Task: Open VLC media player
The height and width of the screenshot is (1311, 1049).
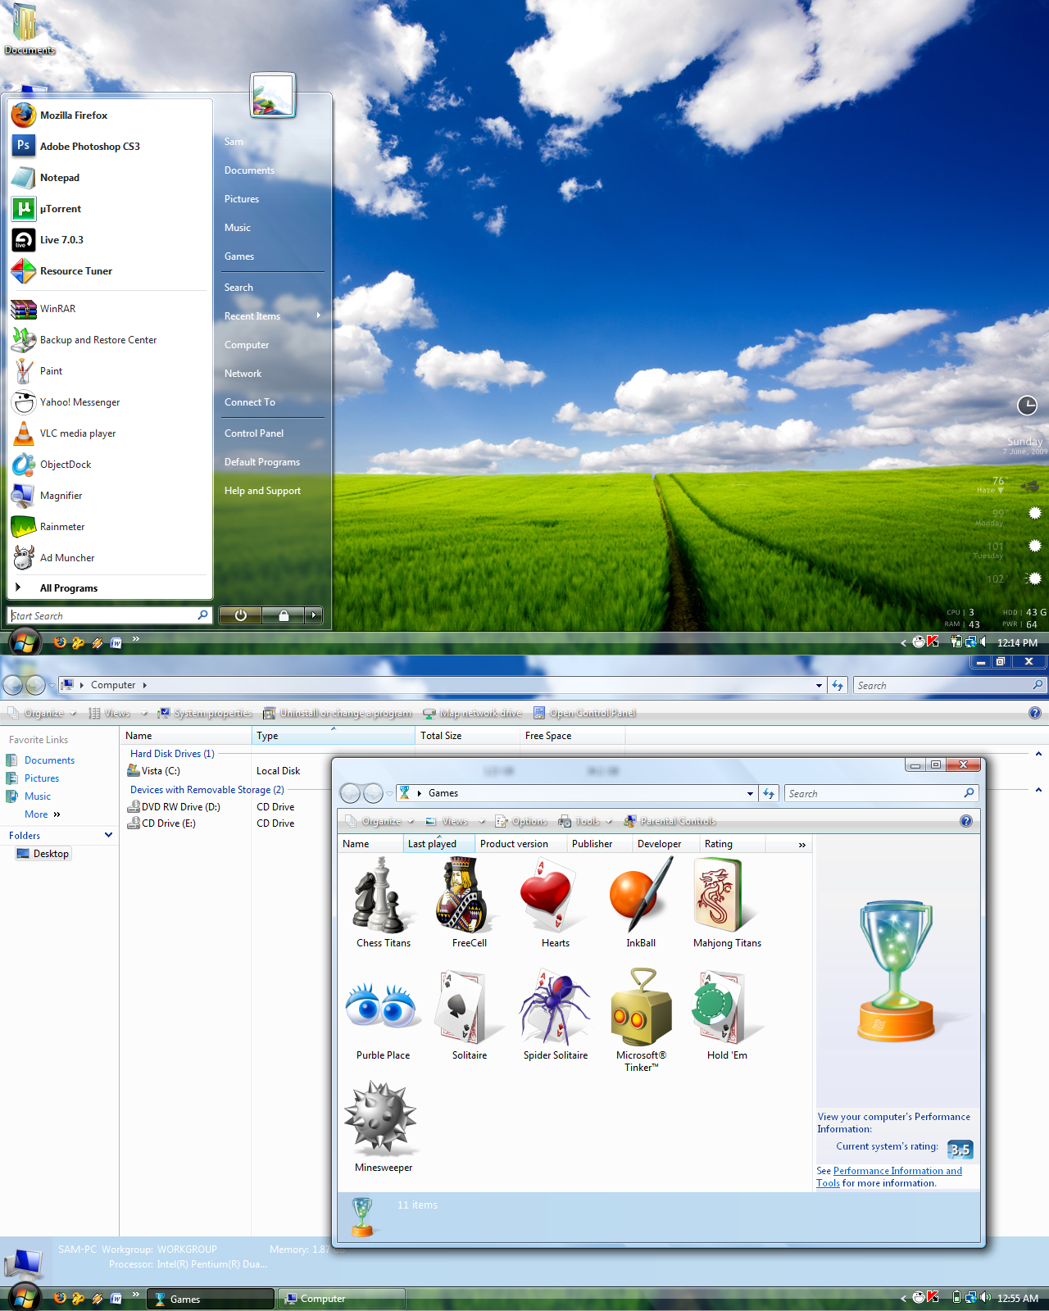Action: [110, 433]
